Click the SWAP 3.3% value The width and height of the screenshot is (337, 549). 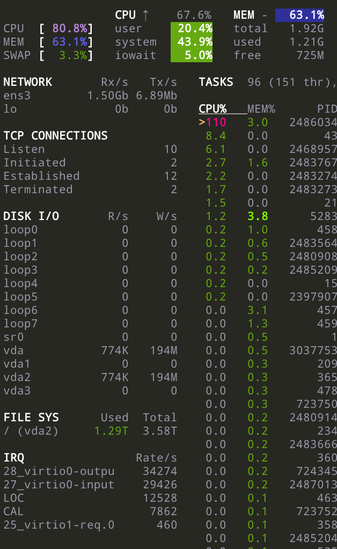click(74, 55)
